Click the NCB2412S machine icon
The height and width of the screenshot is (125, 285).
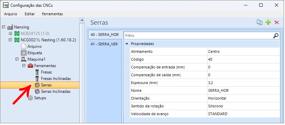[x=17, y=34]
